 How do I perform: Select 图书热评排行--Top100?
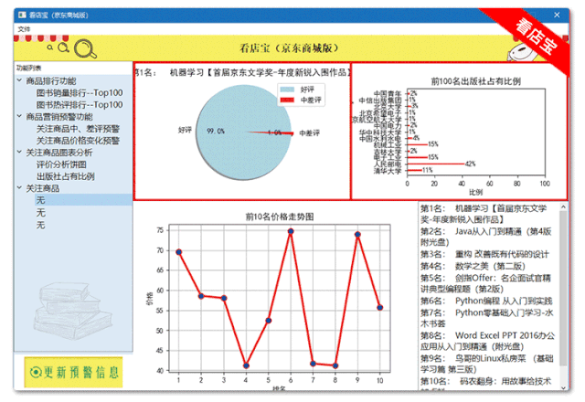tap(80, 105)
